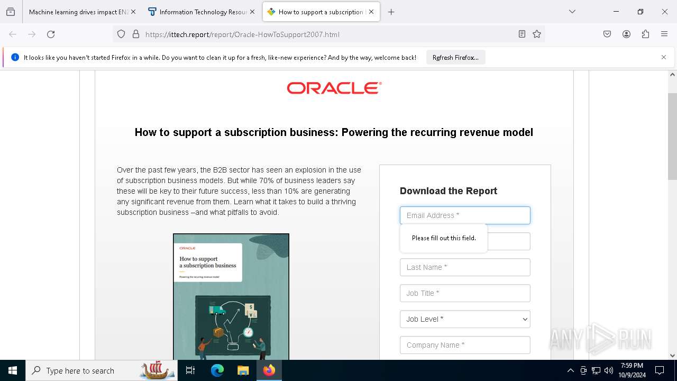Click the Firefox taskbar icon
The image size is (677, 381).
pyautogui.click(x=269, y=370)
